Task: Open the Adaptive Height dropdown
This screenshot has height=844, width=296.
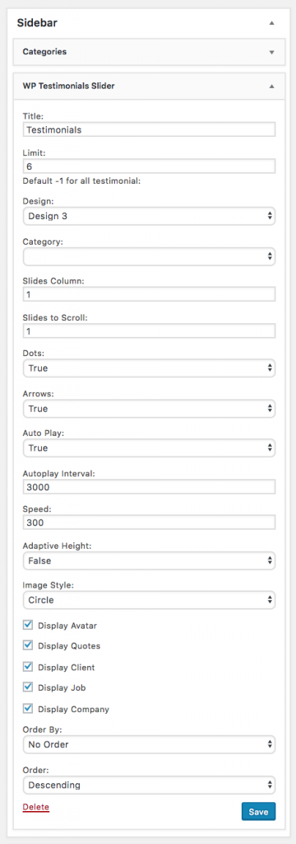Action: (x=150, y=560)
